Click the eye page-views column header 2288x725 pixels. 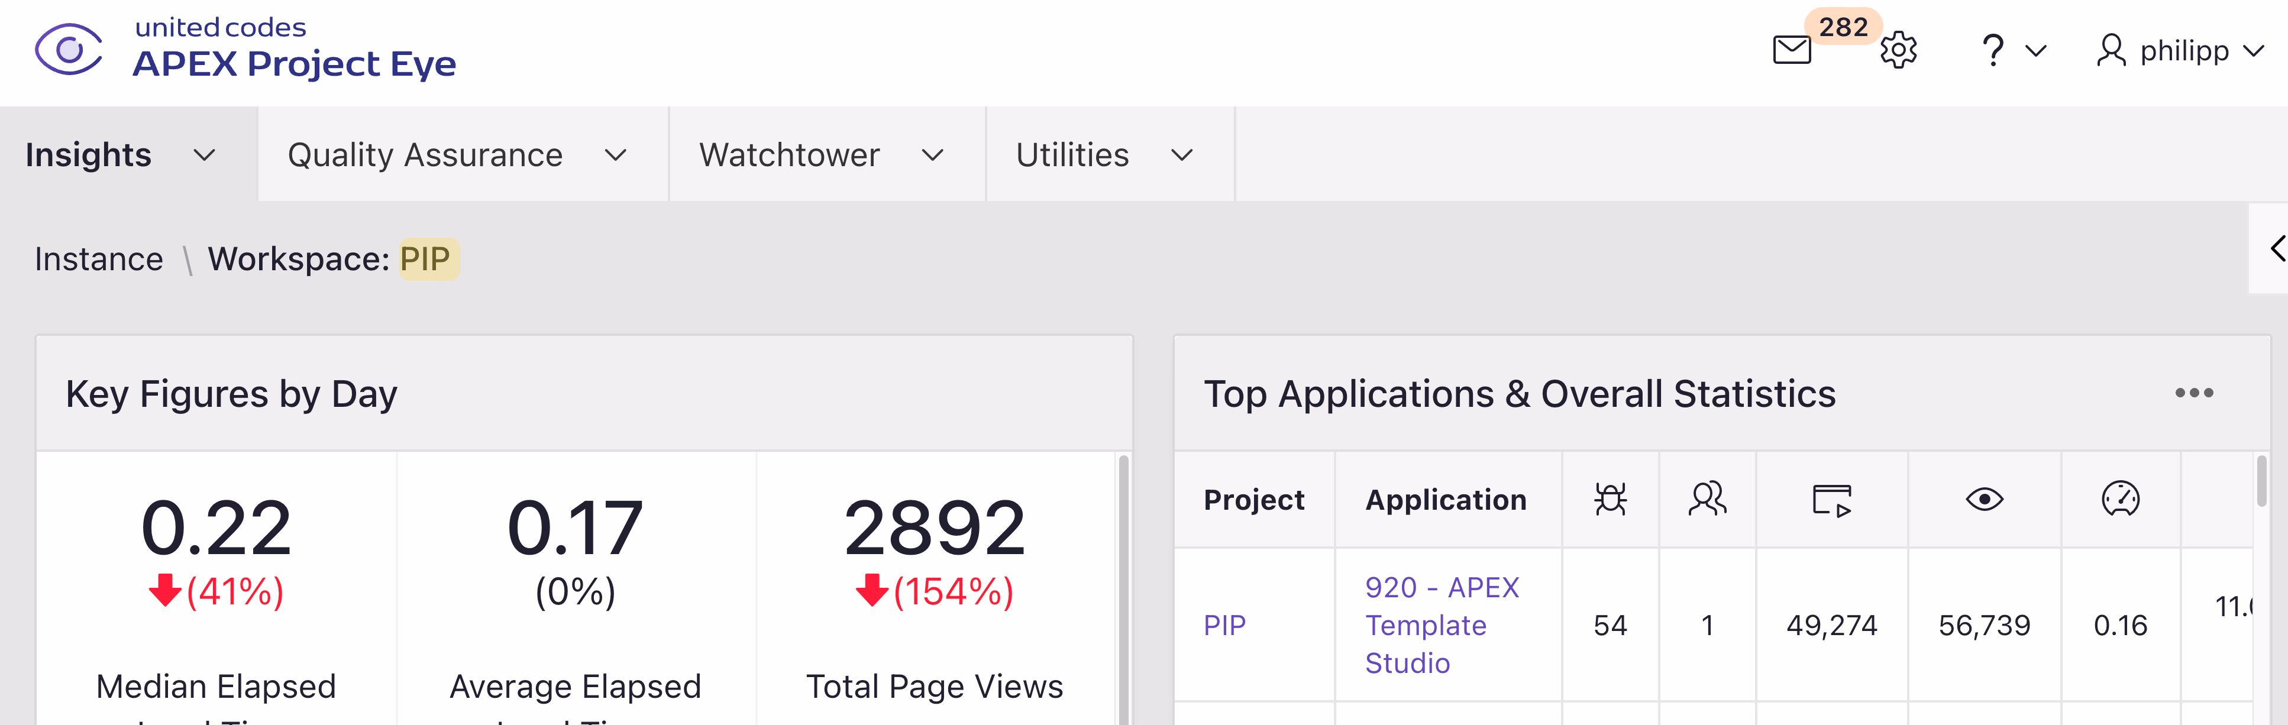(1983, 499)
